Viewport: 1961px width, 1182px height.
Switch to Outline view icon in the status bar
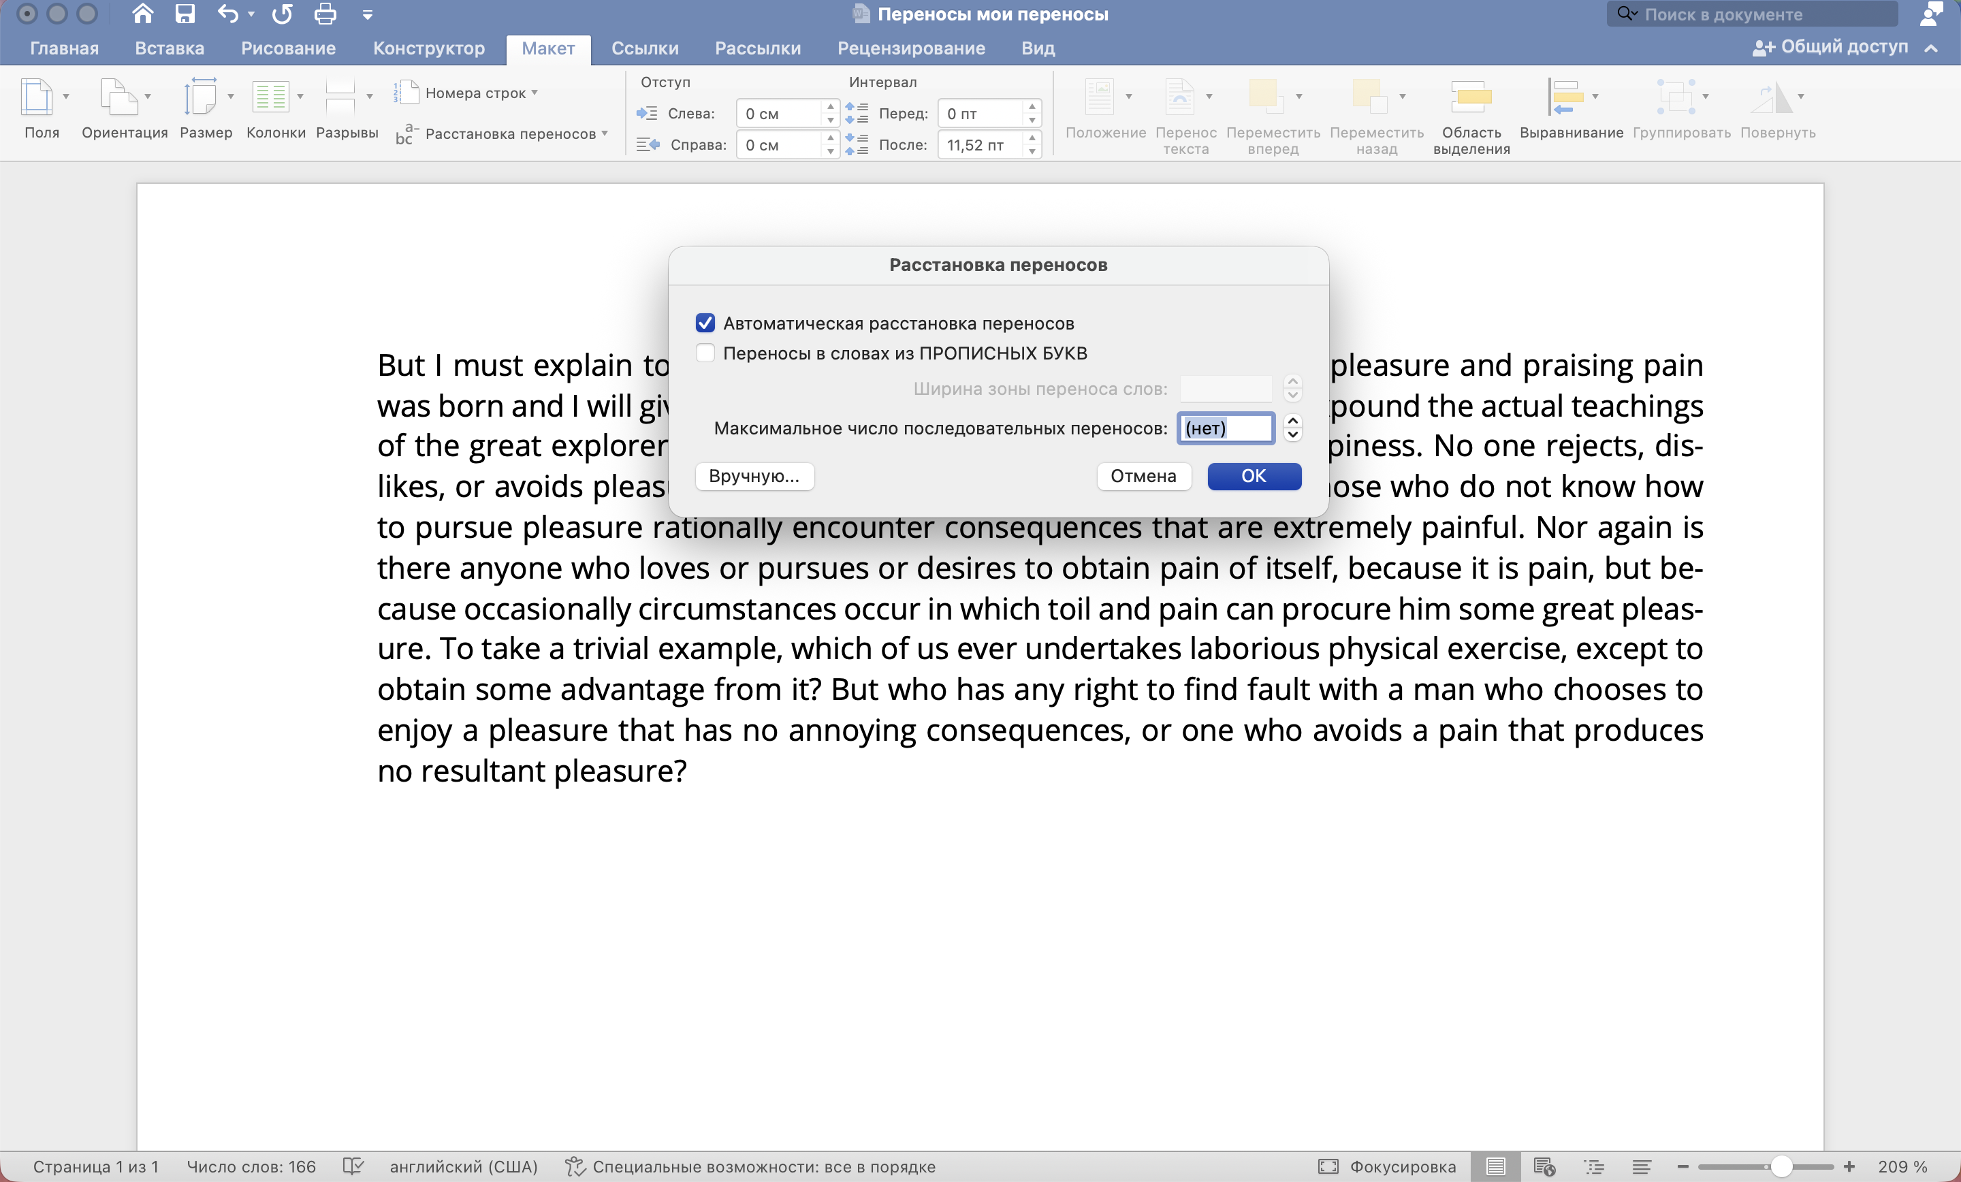(x=1594, y=1166)
